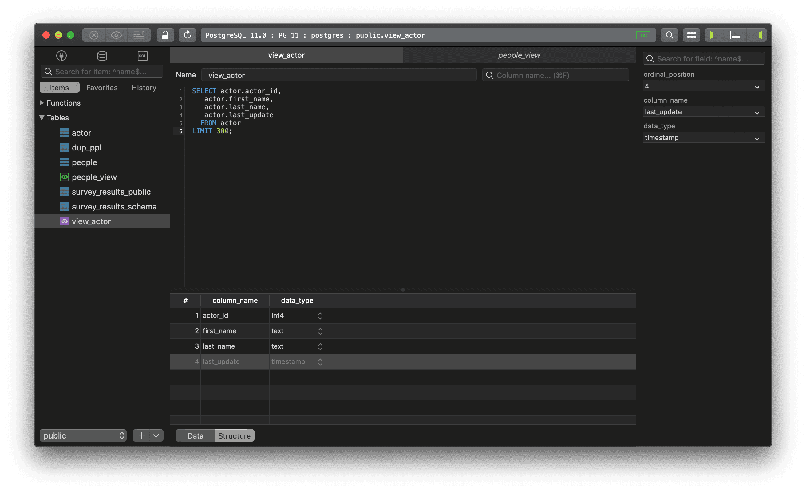806x492 pixels.
Task: Switch to the view_actor tab
Action: point(286,55)
